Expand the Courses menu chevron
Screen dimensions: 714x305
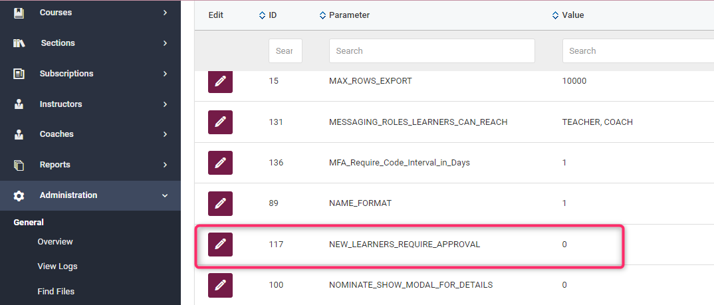click(x=165, y=13)
